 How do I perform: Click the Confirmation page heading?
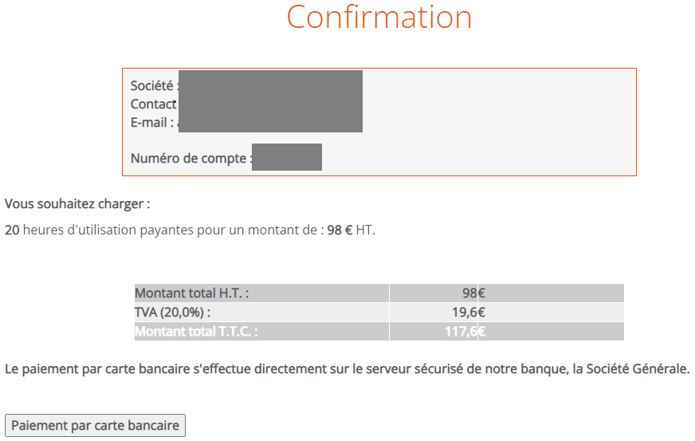point(379,17)
